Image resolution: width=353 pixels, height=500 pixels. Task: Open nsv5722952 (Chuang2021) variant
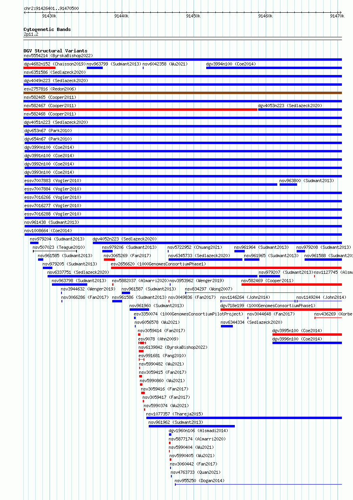tap(194, 247)
